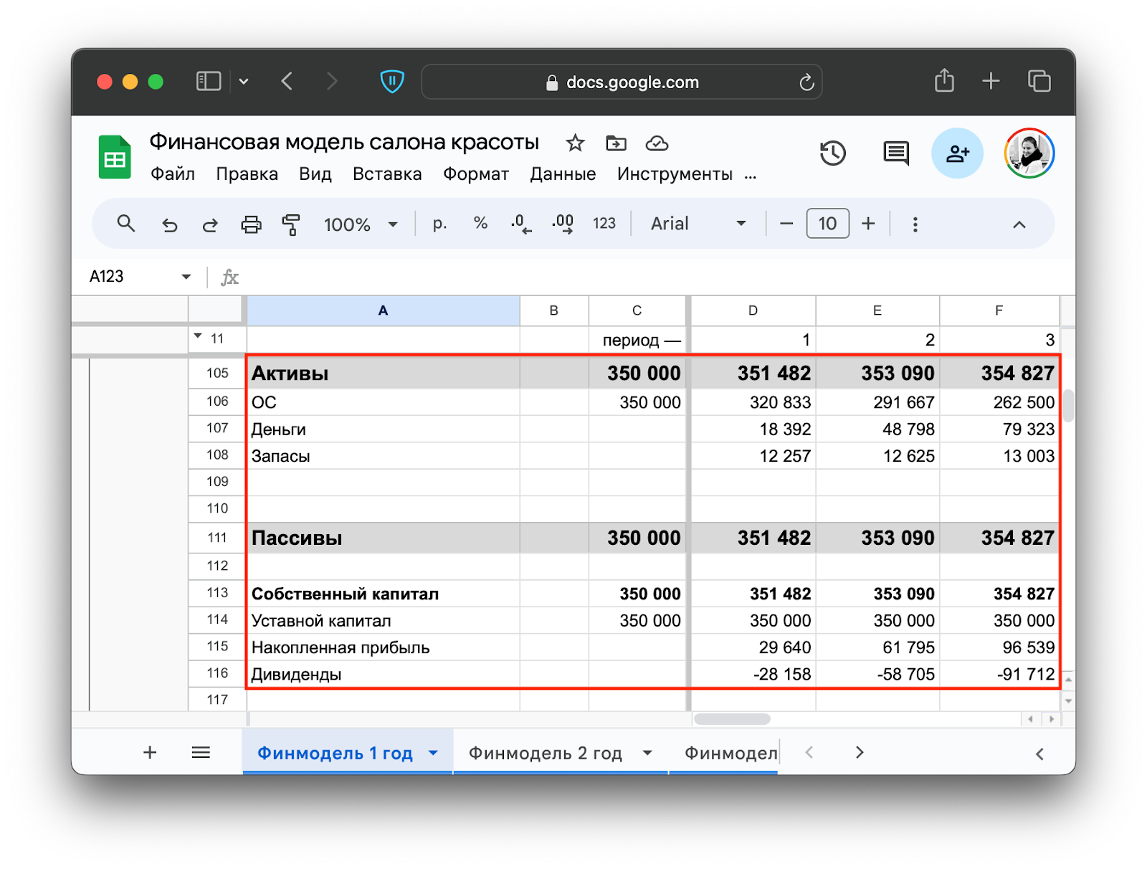
Task: Expand the A123 name box dropdown
Action: point(186,277)
